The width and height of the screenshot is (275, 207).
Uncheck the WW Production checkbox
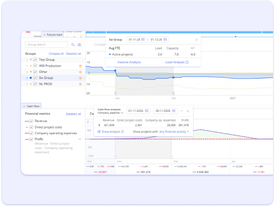coord(35,66)
